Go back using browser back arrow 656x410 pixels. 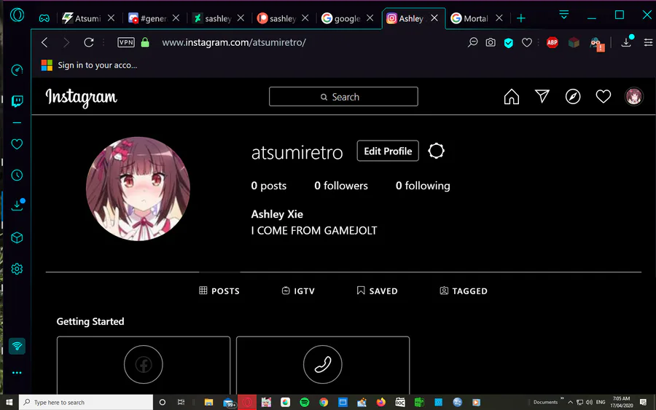[x=44, y=42]
